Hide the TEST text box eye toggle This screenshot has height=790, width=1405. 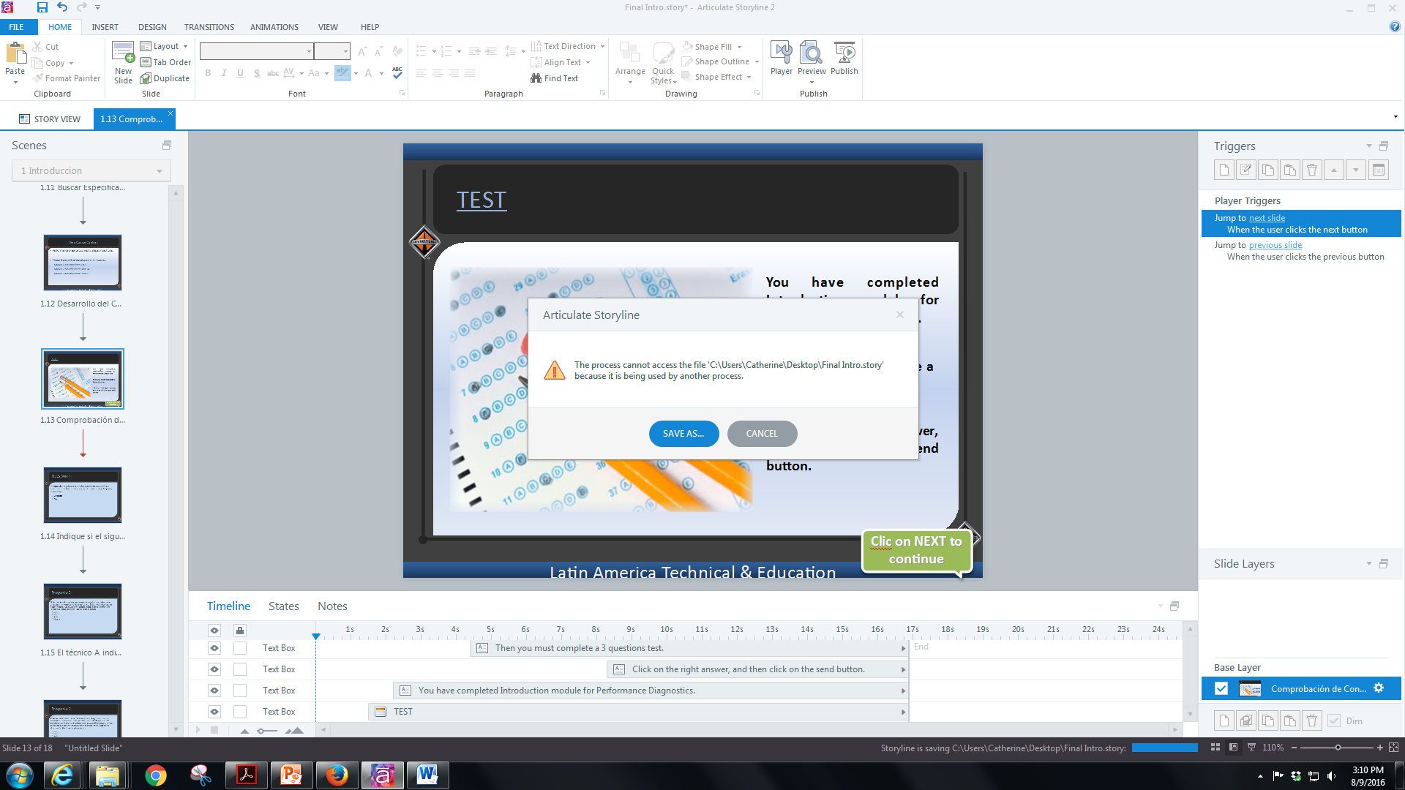tap(214, 712)
